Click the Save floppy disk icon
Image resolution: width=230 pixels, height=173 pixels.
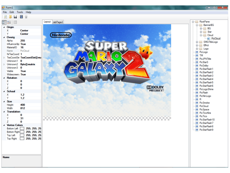15,17
